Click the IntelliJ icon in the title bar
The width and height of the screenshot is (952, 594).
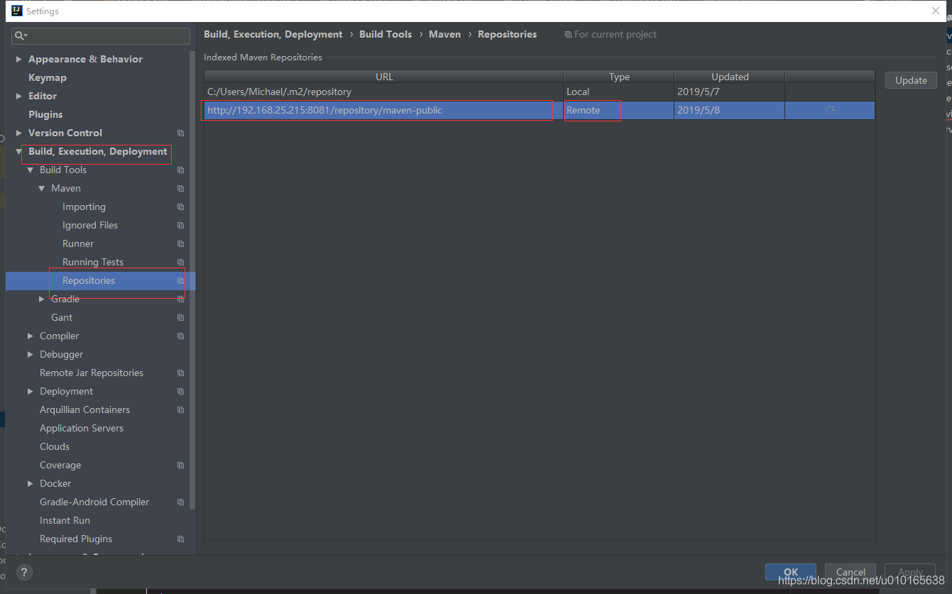coord(17,11)
